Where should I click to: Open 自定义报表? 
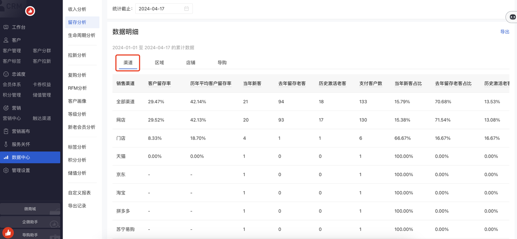[x=80, y=193]
